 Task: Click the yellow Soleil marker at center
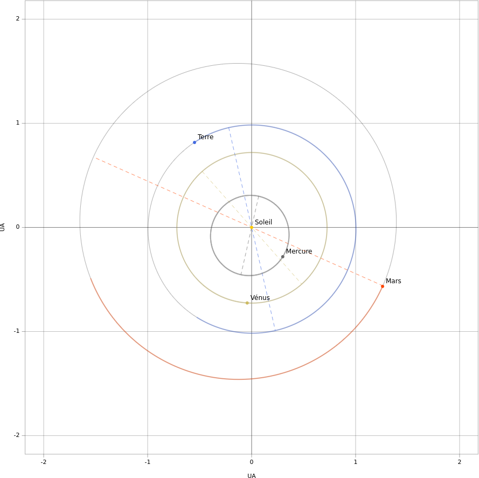(252, 228)
